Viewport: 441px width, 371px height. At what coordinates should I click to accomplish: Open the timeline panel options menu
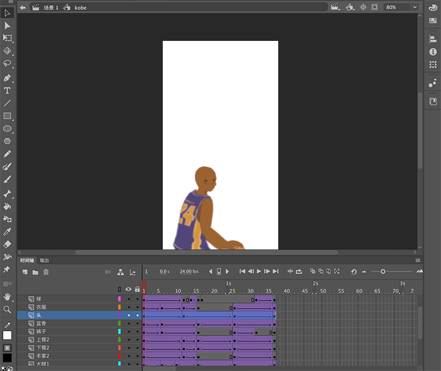418,260
